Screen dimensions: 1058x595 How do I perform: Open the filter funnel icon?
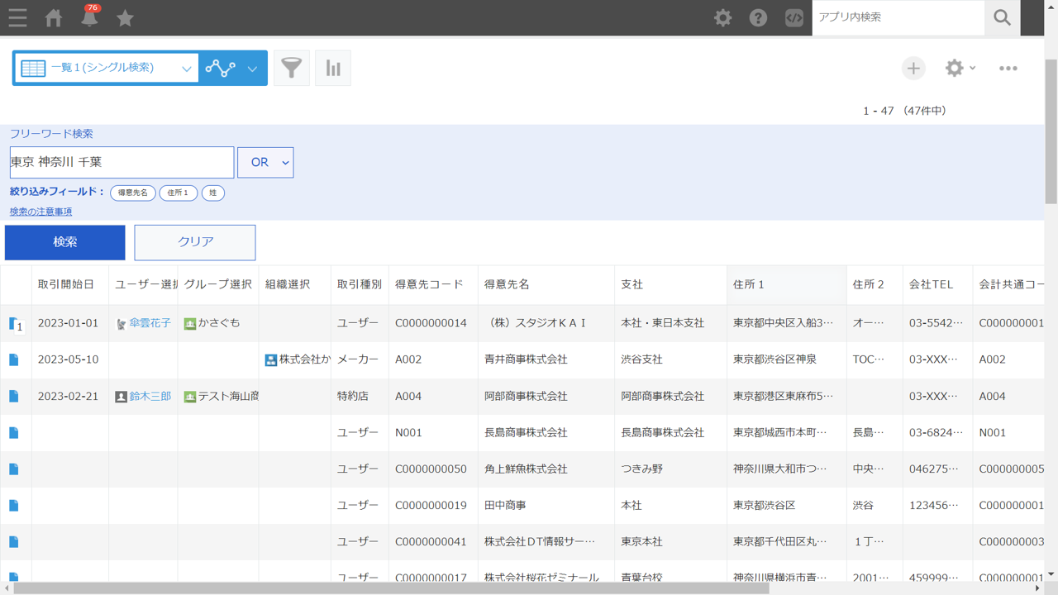click(292, 68)
